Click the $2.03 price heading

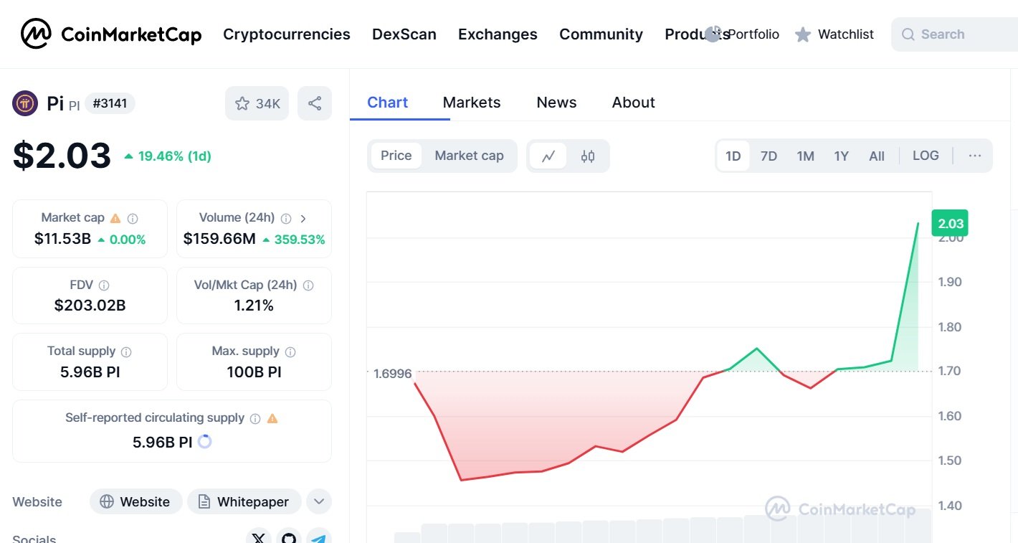62,156
